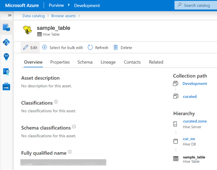Click the info icon next to Classifications
217x170 pixels.
click(x=56, y=102)
